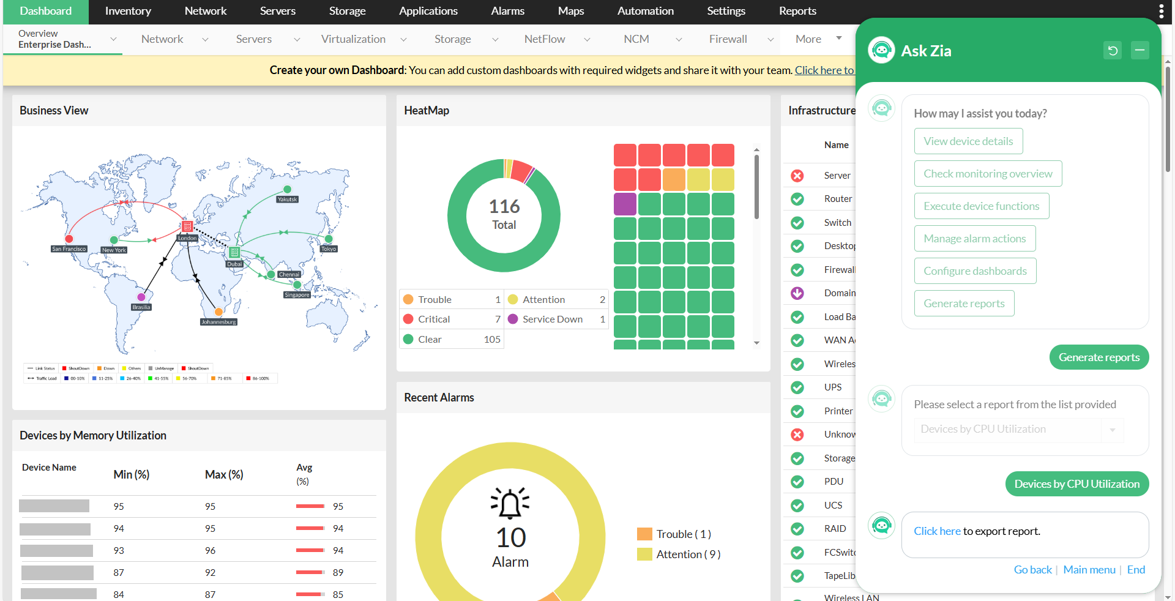Open the More tab dropdown
This screenshot has height=601, width=1175.
click(x=816, y=39)
